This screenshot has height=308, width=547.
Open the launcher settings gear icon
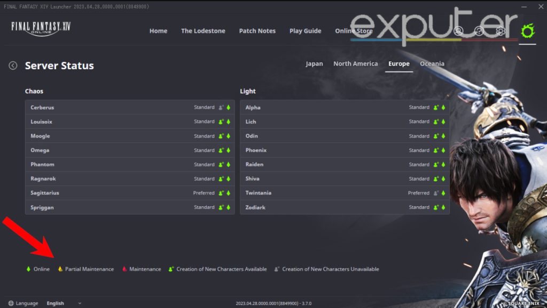(x=501, y=31)
